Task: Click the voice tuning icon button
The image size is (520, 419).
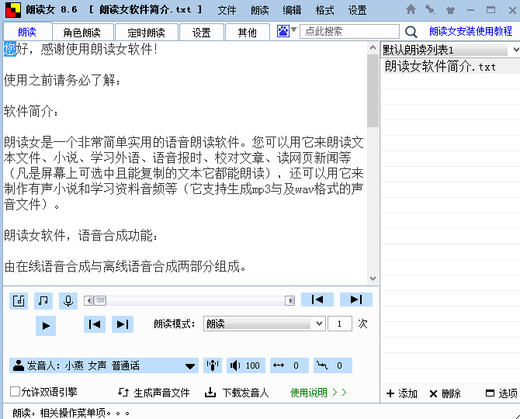Action: (x=213, y=365)
